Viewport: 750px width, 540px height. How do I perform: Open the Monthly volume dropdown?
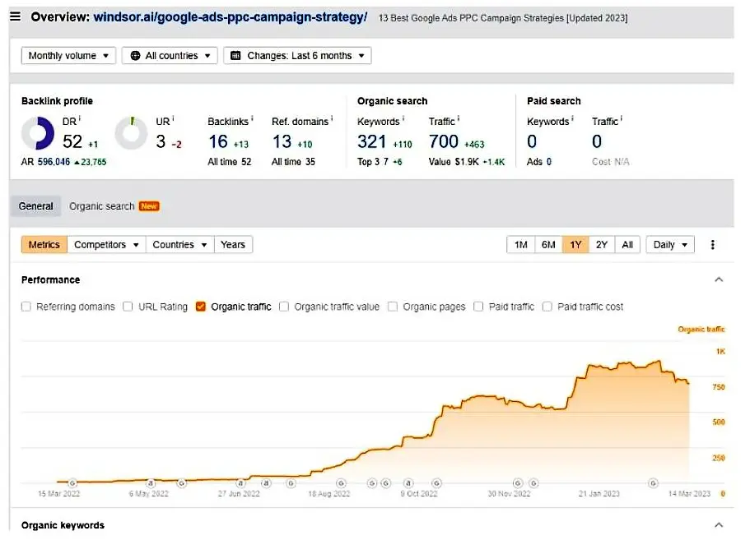(68, 56)
